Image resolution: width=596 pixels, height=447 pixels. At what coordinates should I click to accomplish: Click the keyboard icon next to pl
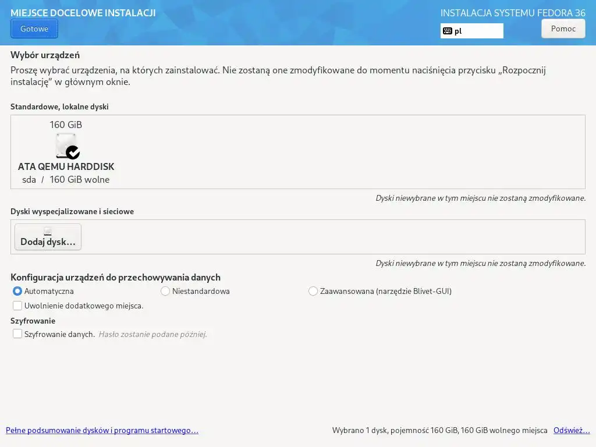[448, 31]
